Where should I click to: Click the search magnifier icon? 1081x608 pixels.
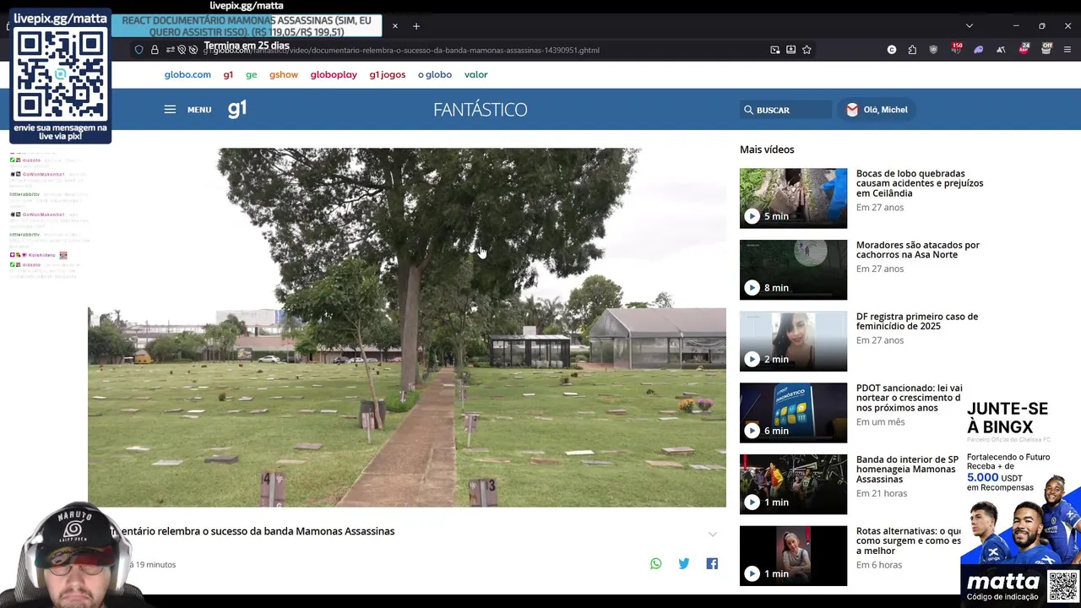pos(748,110)
